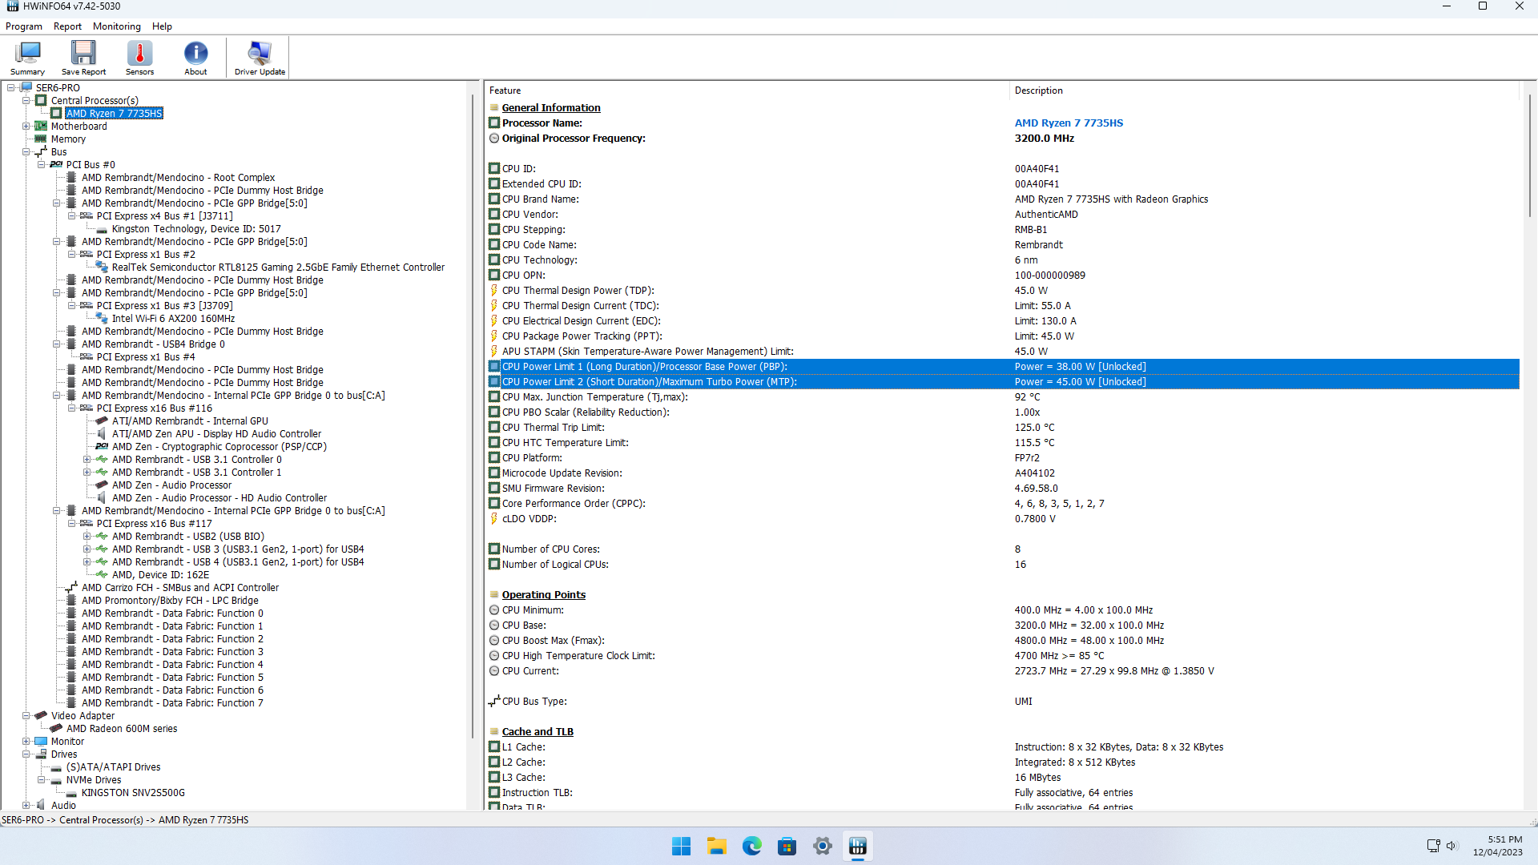Open the Help menu

coord(162,26)
